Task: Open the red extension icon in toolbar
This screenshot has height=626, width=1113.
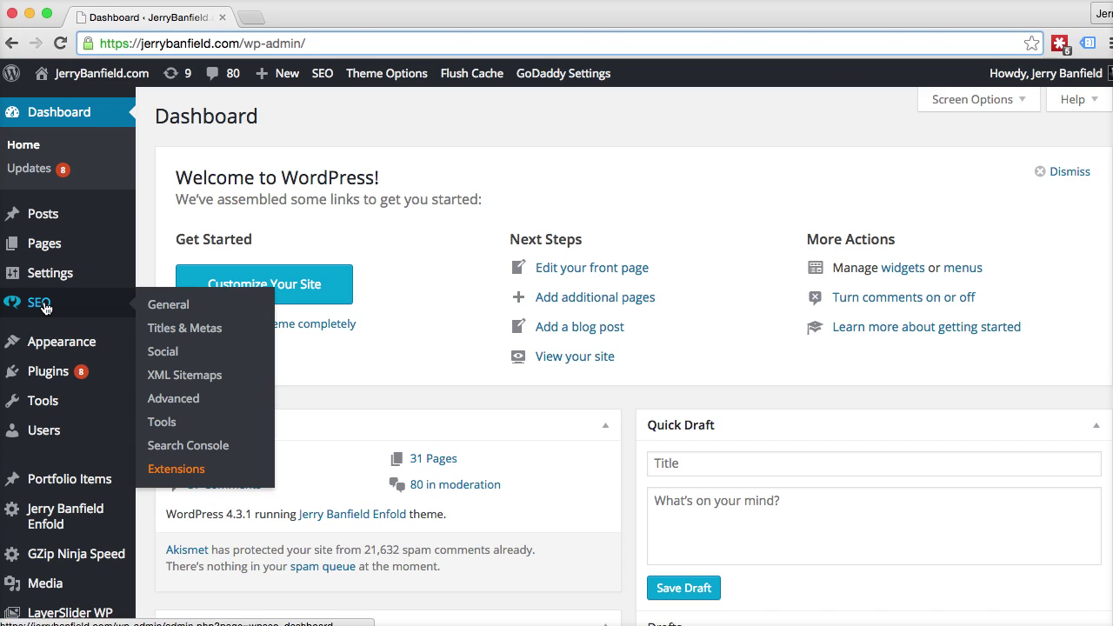Action: coord(1061,43)
